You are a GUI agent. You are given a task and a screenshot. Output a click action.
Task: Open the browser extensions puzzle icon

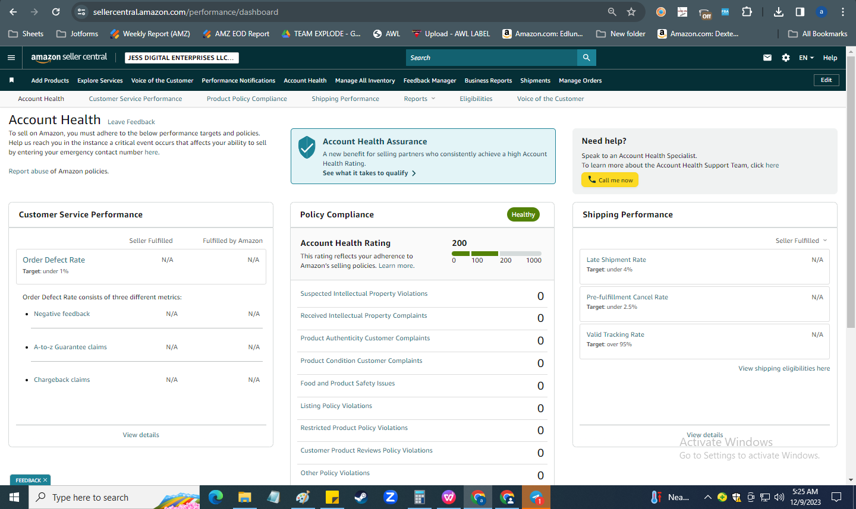[x=747, y=12]
